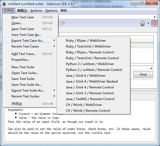Open the Options menu

click(x=51, y=11)
